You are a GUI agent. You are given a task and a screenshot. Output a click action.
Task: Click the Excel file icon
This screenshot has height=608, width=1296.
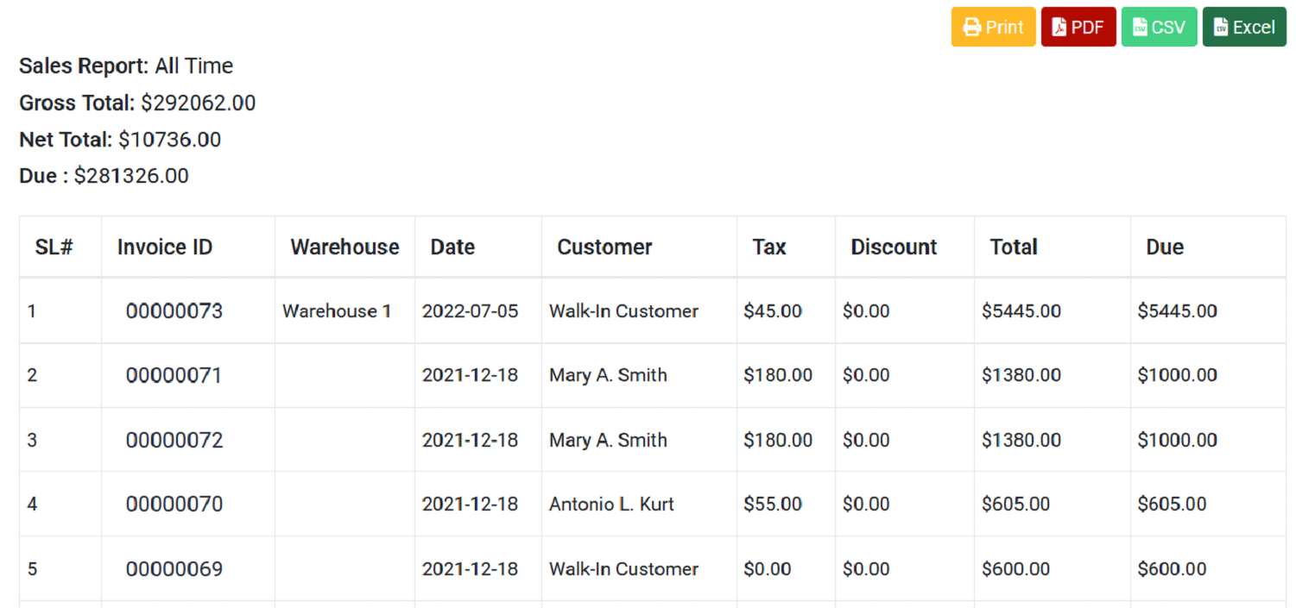pos(1221,28)
